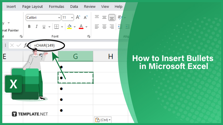This screenshot has width=223, height=125.
Task: Decrease the cell indent
Action: (x=120, y=27)
